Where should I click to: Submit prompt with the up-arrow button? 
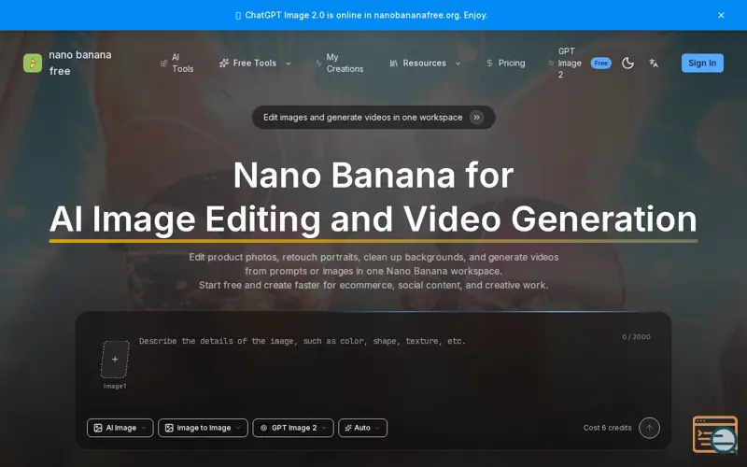tap(649, 428)
